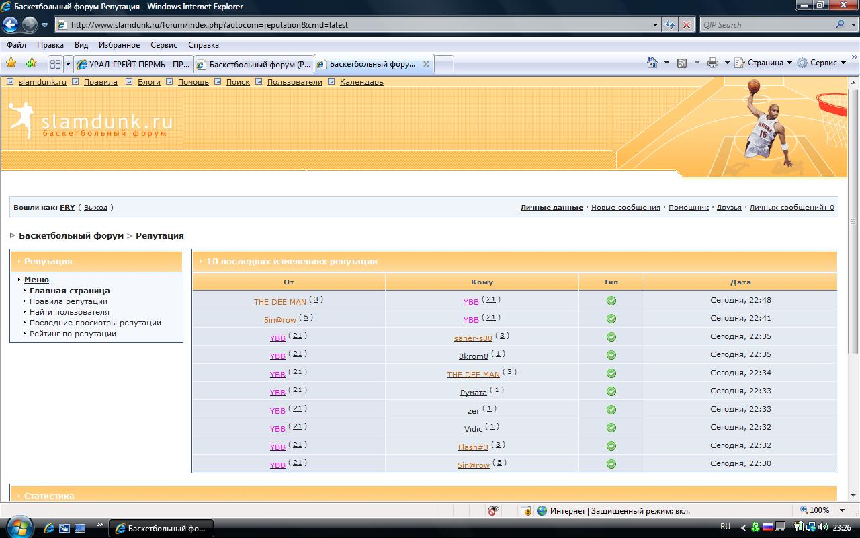Click the RU language indicator in taskbar
Screen dimensions: 860x538
(725, 527)
